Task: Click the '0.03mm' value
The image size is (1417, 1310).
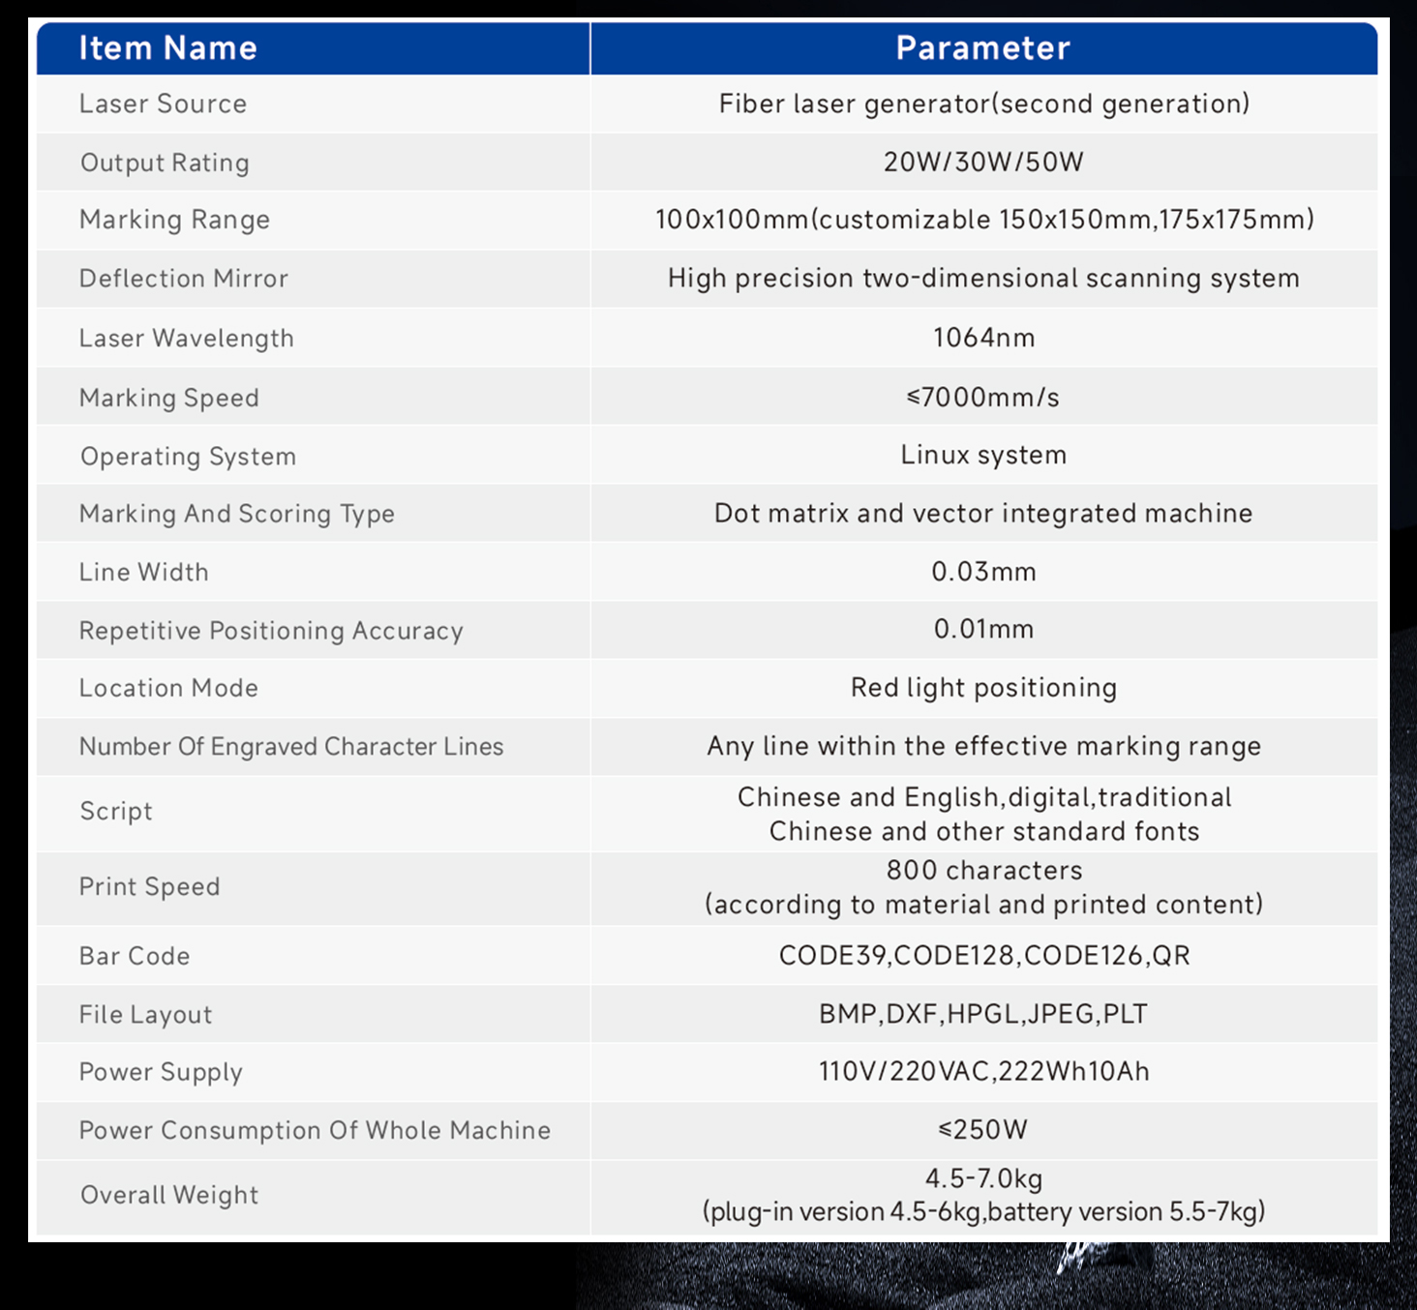Action: click(983, 572)
